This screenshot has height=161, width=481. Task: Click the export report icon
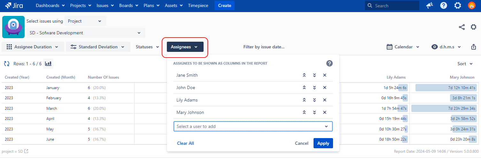tap(473, 47)
